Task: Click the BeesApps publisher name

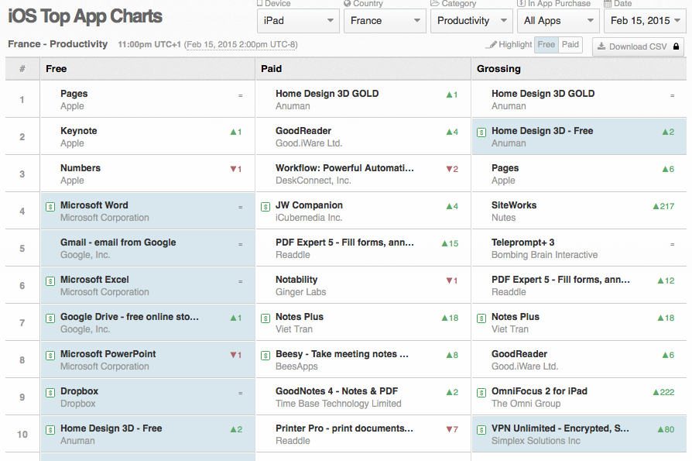Action: point(296,366)
